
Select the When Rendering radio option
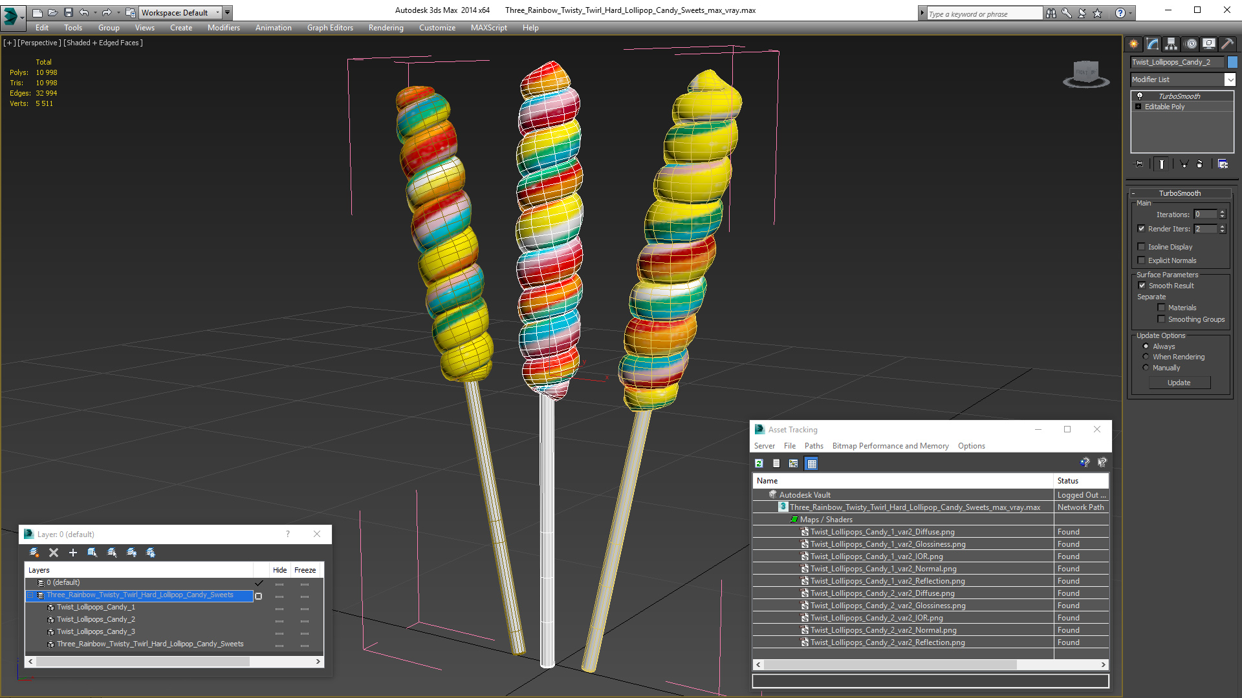pos(1146,357)
